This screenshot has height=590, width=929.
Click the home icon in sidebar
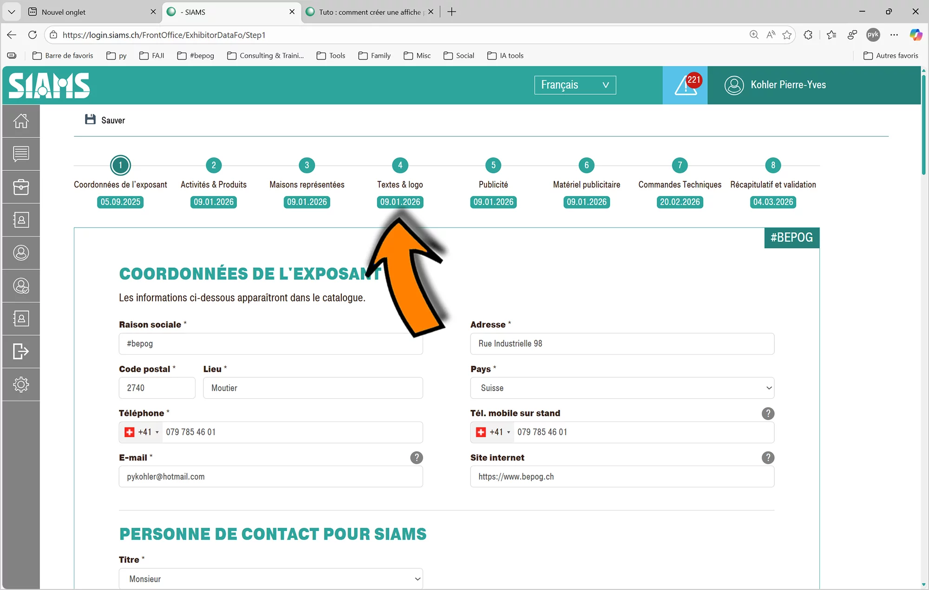(21, 121)
